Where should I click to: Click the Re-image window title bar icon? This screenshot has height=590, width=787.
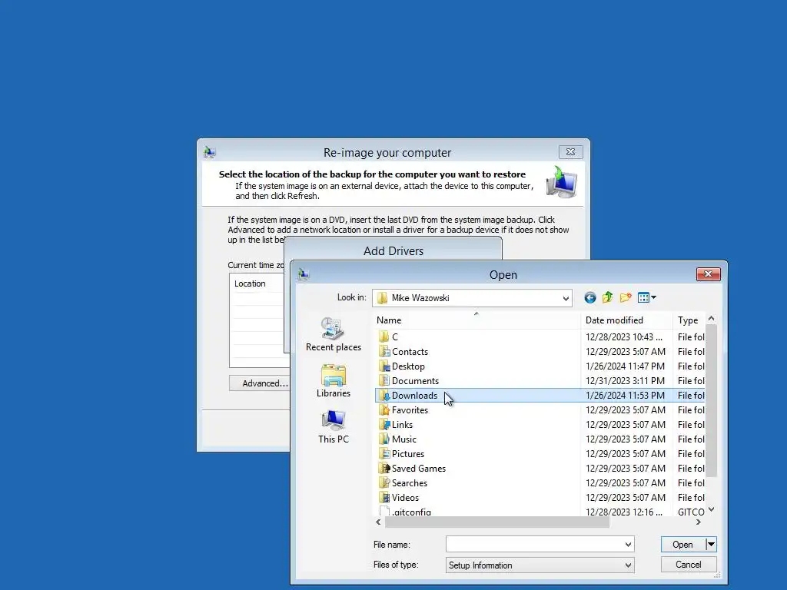click(210, 152)
